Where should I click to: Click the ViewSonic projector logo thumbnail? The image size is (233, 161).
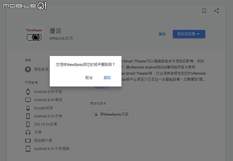point(34,34)
